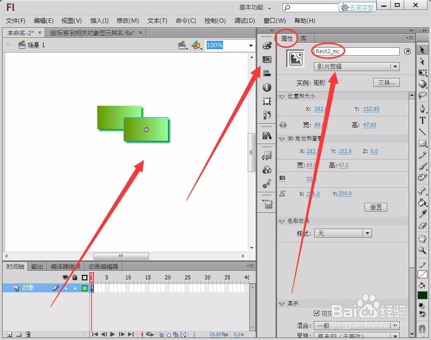Click the Edit Scene clapperboard icon
This screenshot has height=340, width=431.
pos(182,45)
